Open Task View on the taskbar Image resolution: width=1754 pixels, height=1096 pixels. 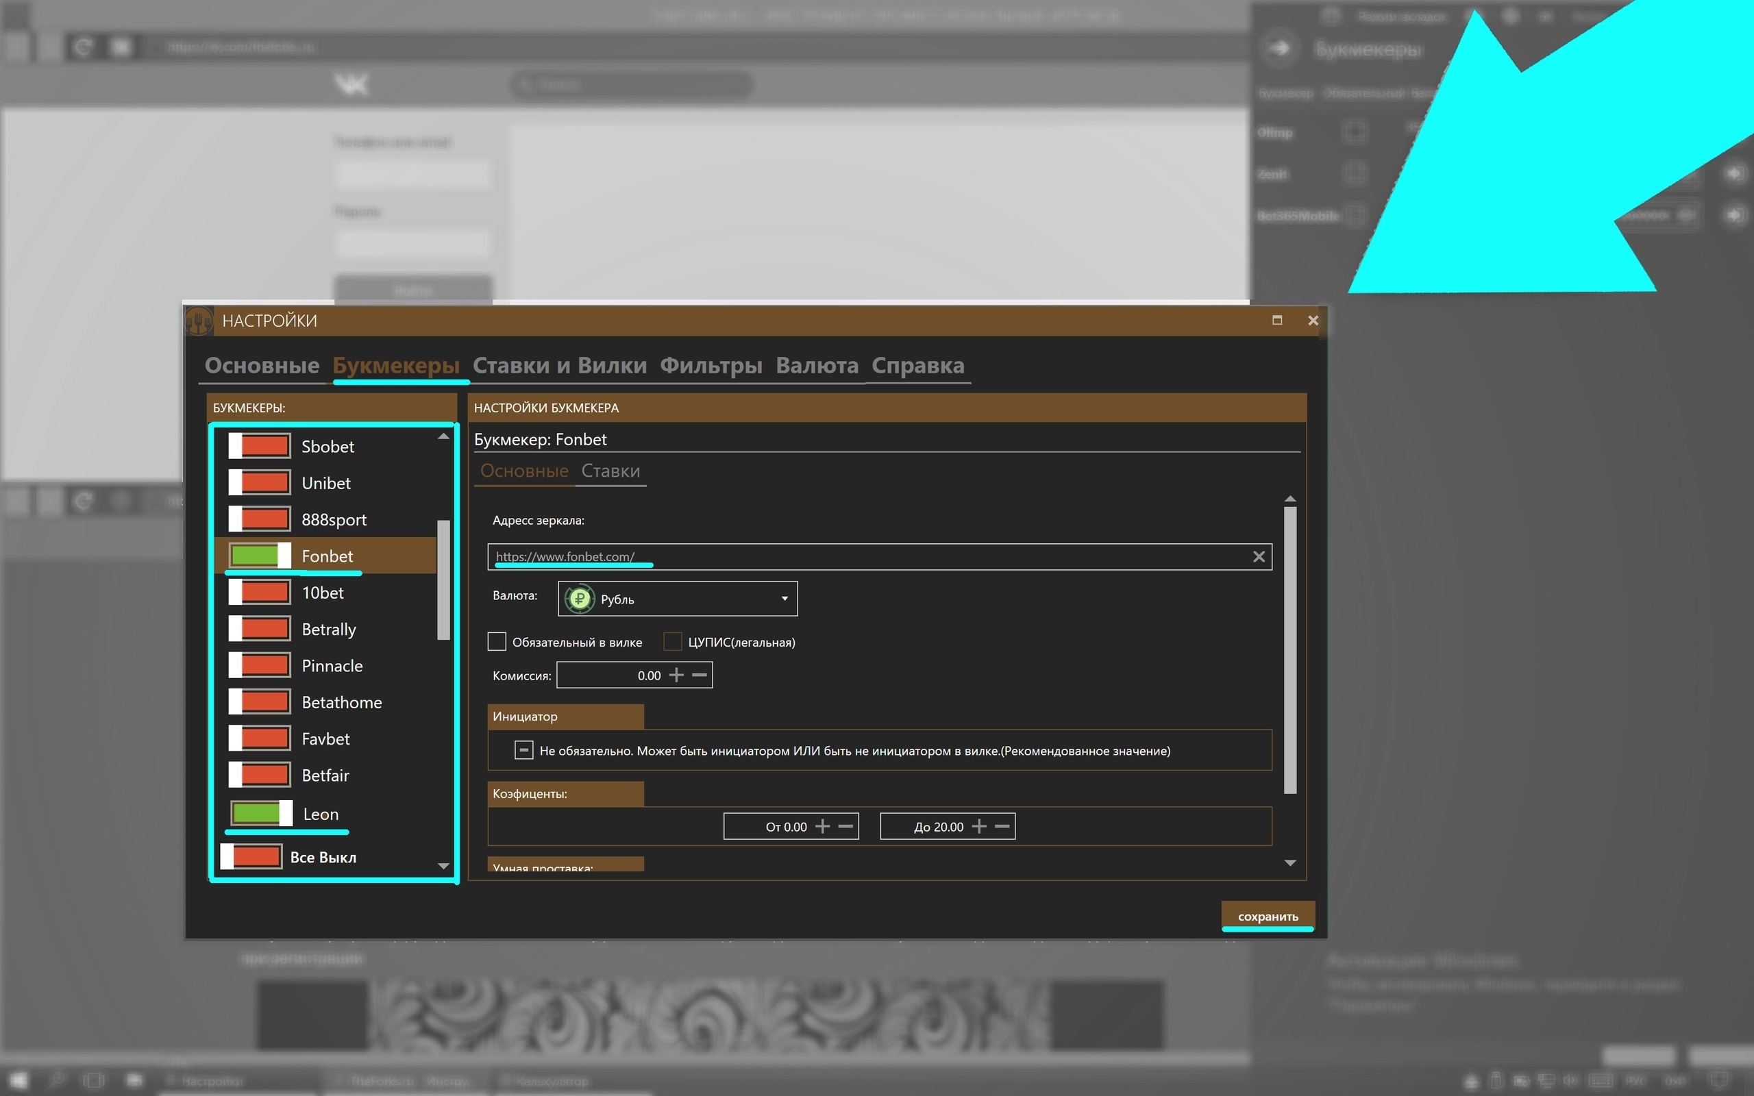(x=95, y=1081)
